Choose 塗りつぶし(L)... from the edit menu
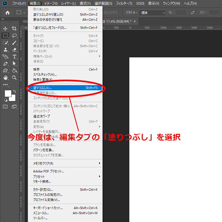Image resolution: width=222 pixels, height=222 pixels. (x=65, y=88)
